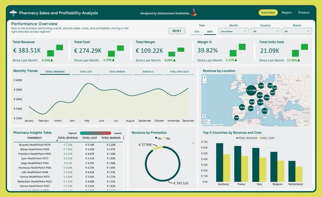Click the map info icon top right
Viewport: 322px width, 197px height.
click(308, 76)
